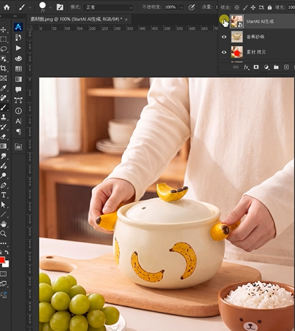The width and height of the screenshot is (295, 331).
Task: Select the Lasso tool
Action: (4, 49)
